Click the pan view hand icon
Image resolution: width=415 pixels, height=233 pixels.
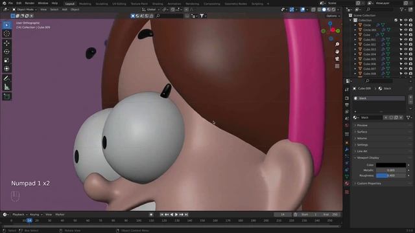pyautogui.click(x=337, y=52)
